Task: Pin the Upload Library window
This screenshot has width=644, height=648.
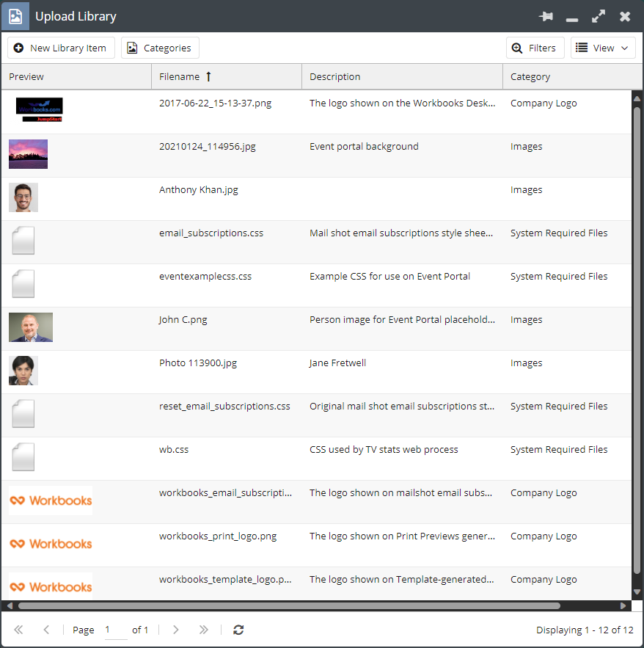Action: coord(546,16)
